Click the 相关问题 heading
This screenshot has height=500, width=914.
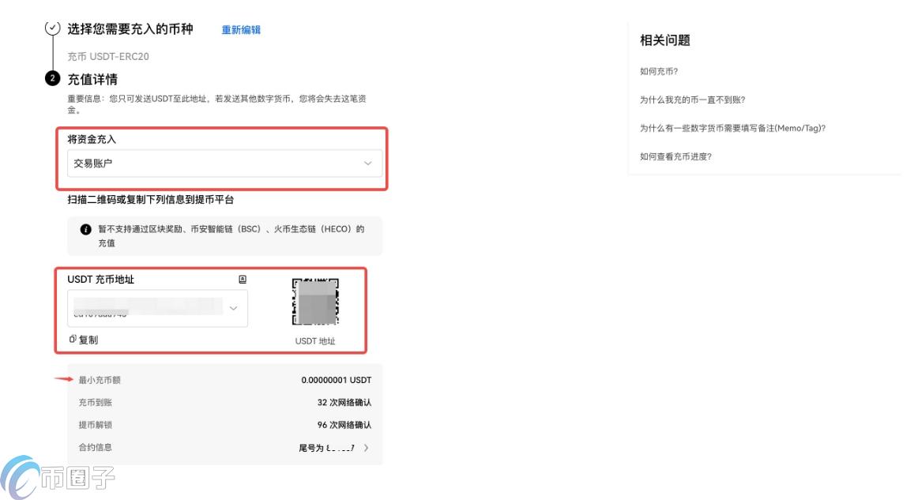point(665,40)
